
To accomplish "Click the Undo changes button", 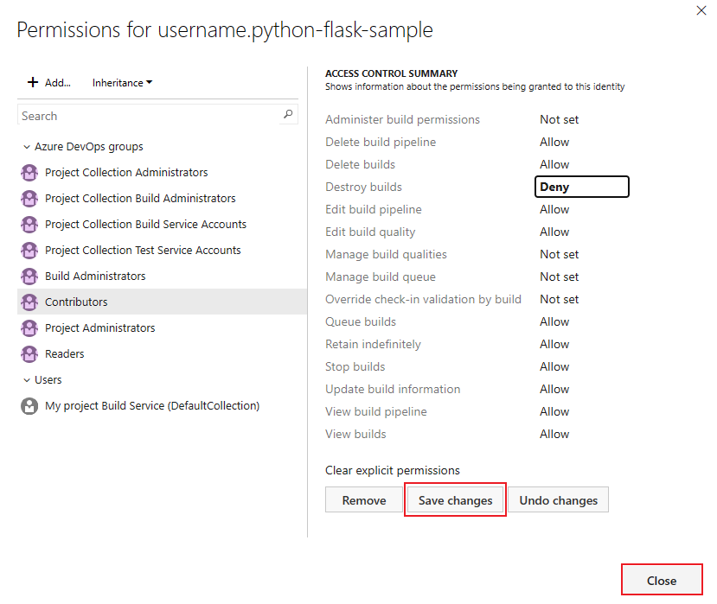I will [558, 500].
